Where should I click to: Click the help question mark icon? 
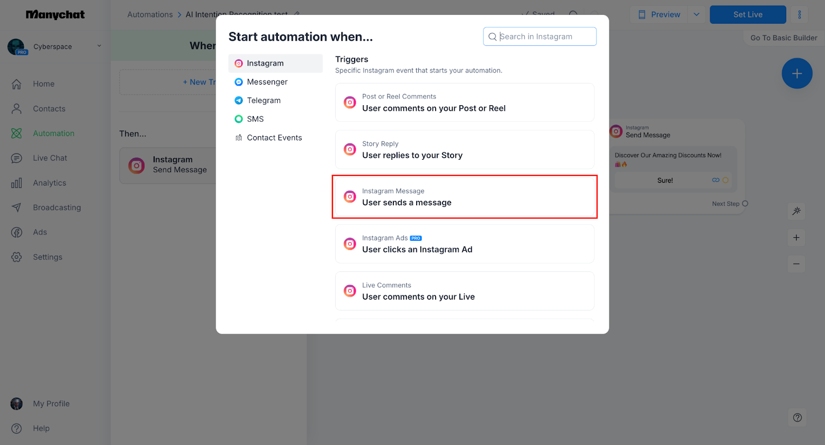[x=798, y=418]
